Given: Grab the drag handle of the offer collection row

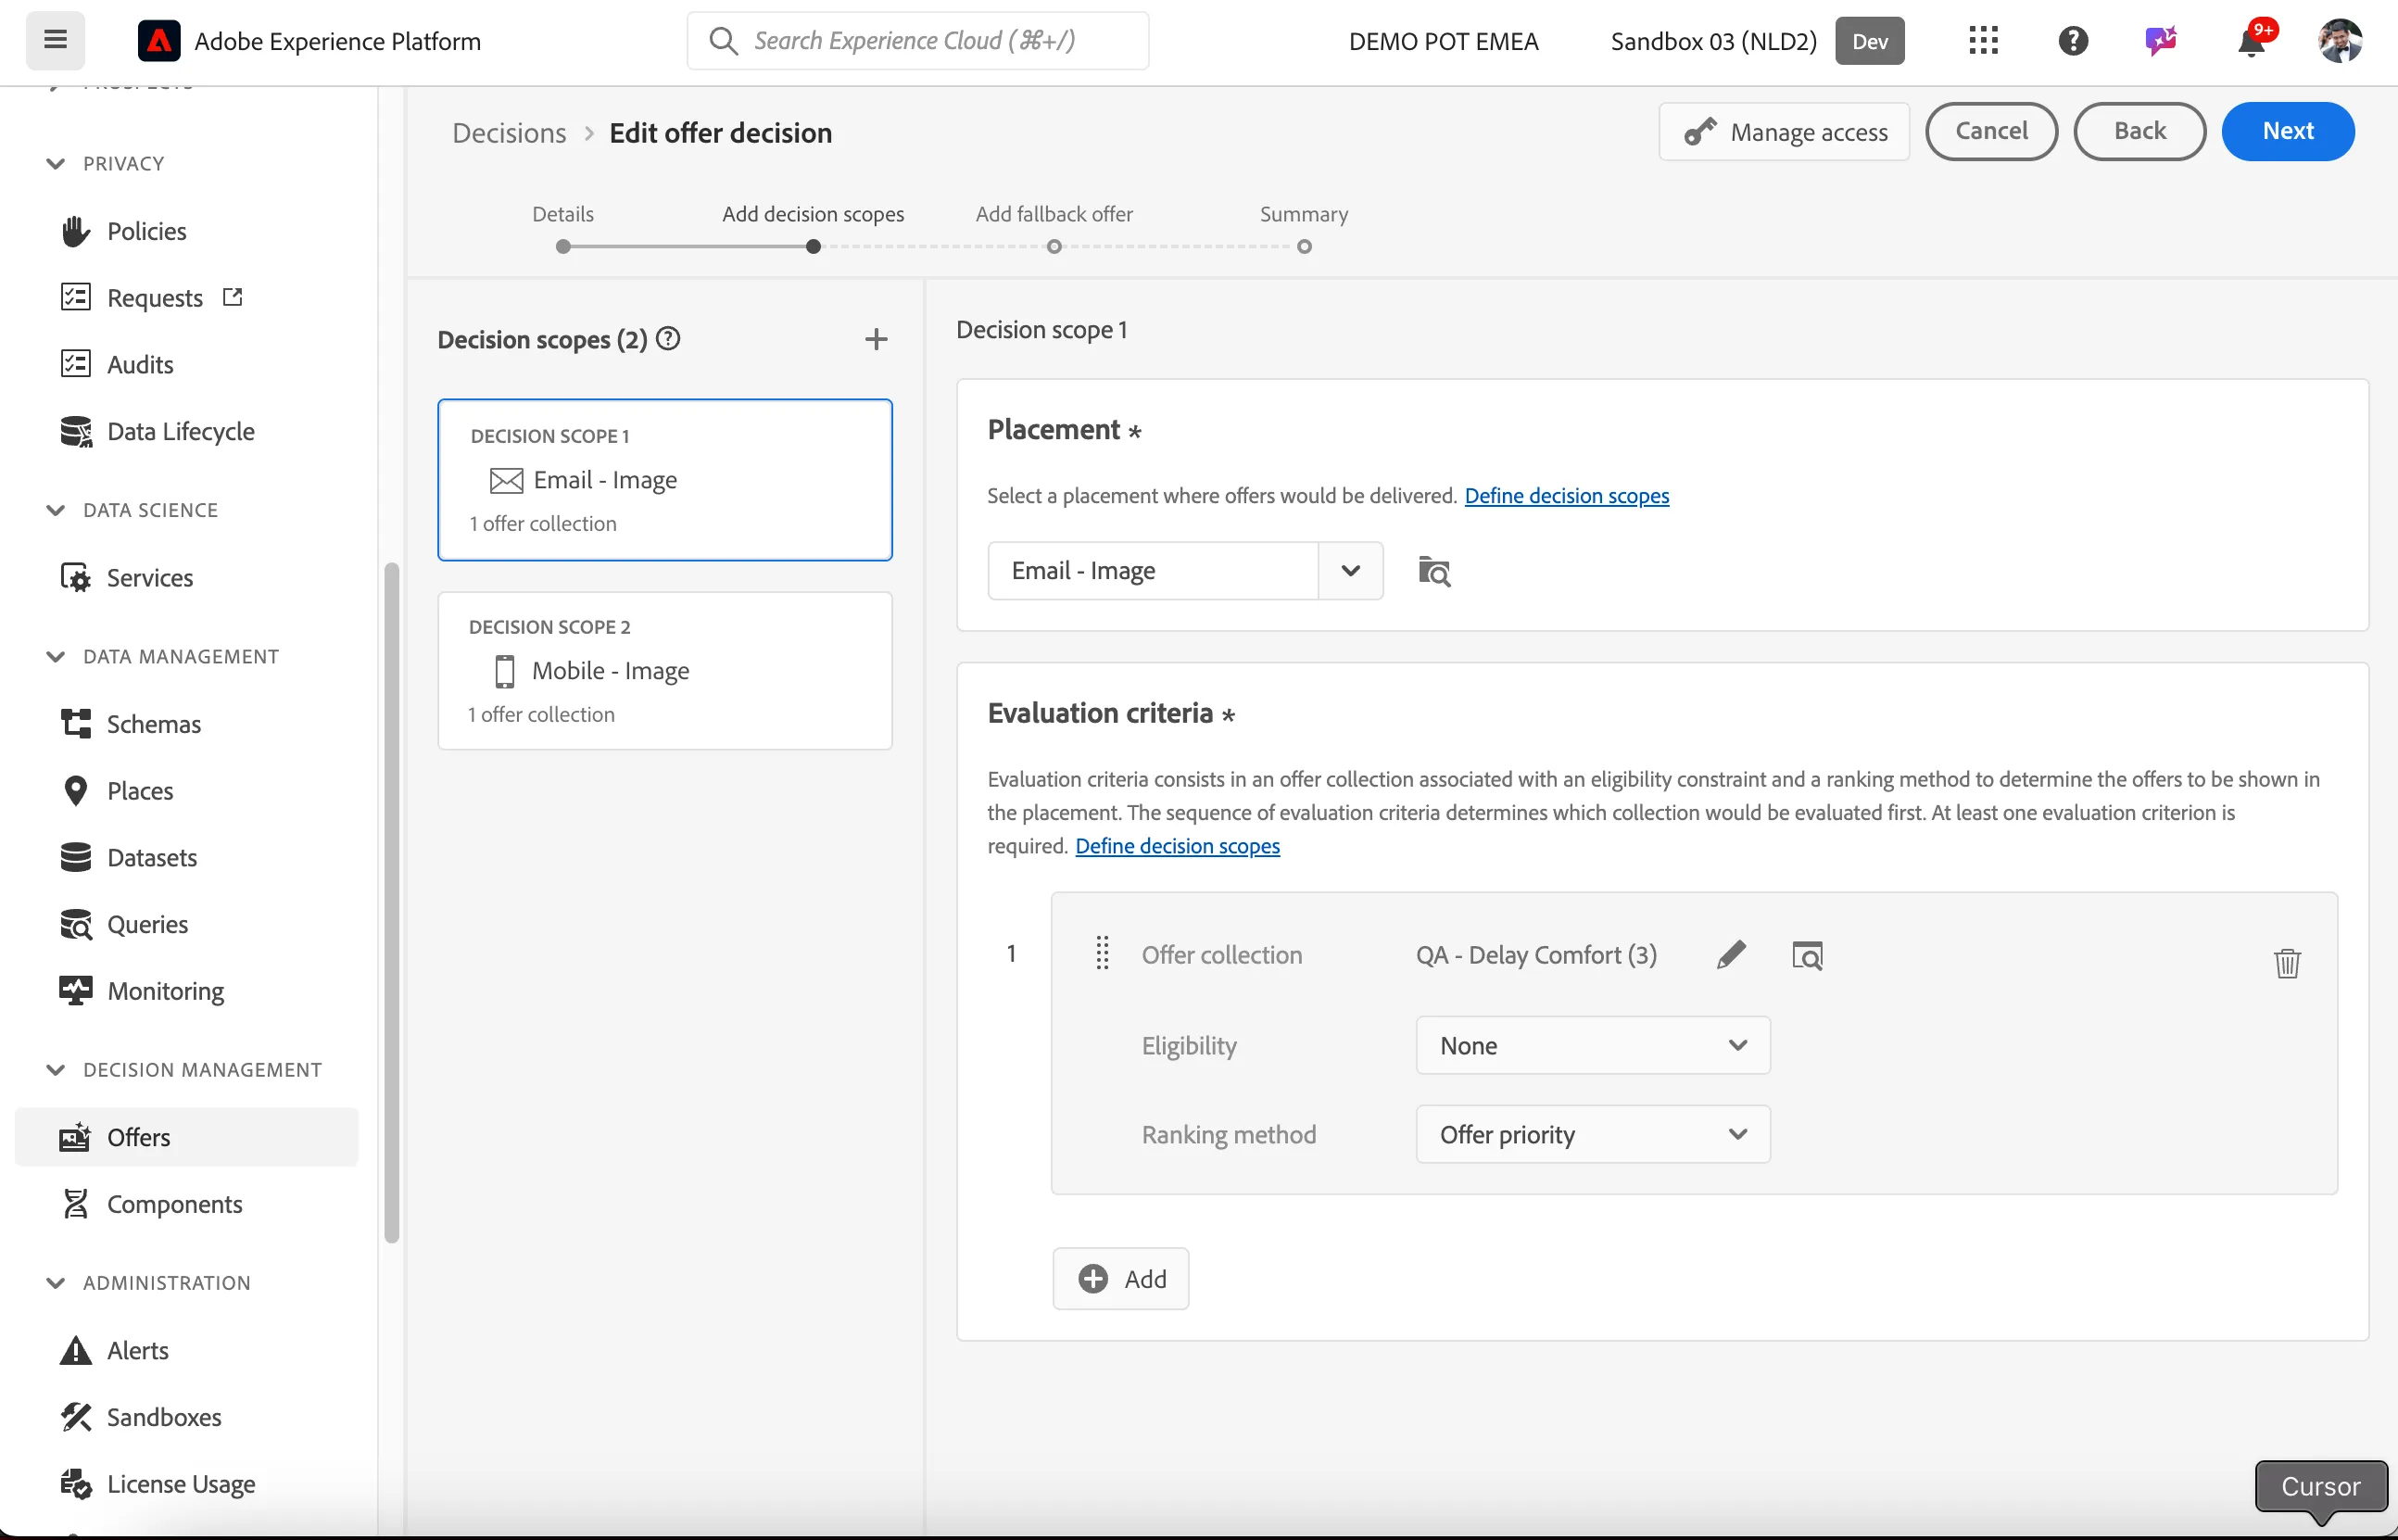Looking at the screenshot, I should [1102, 953].
